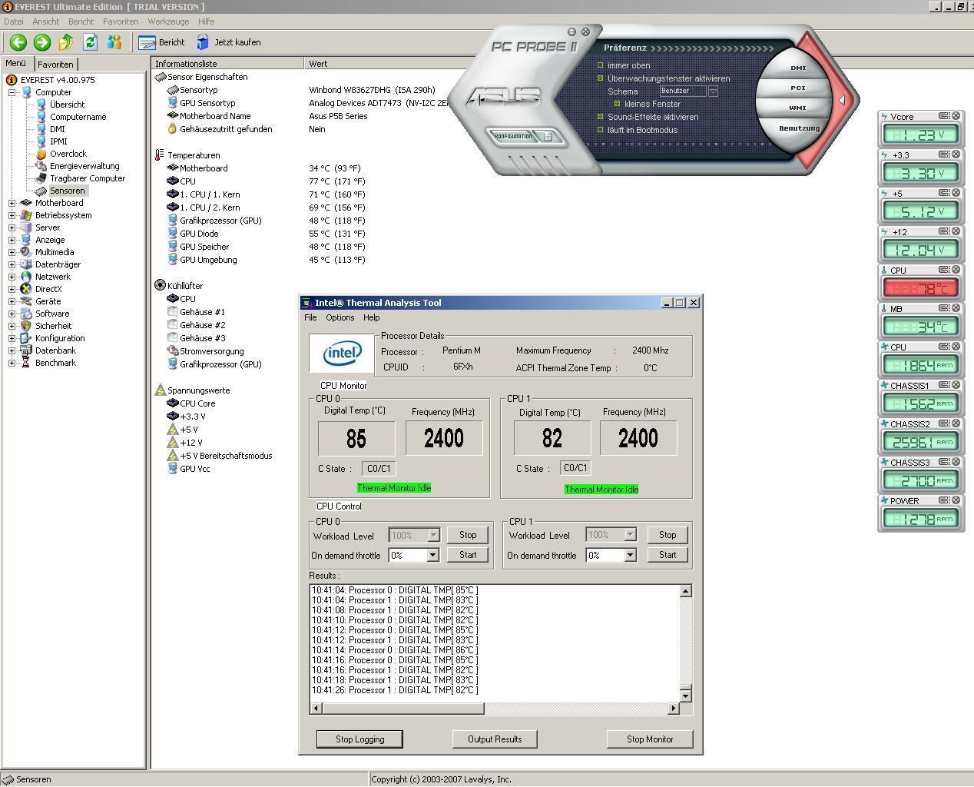Open settings icon on CHASSIS1 panel
Image resolution: width=974 pixels, height=787 pixels.
click(x=944, y=385)
